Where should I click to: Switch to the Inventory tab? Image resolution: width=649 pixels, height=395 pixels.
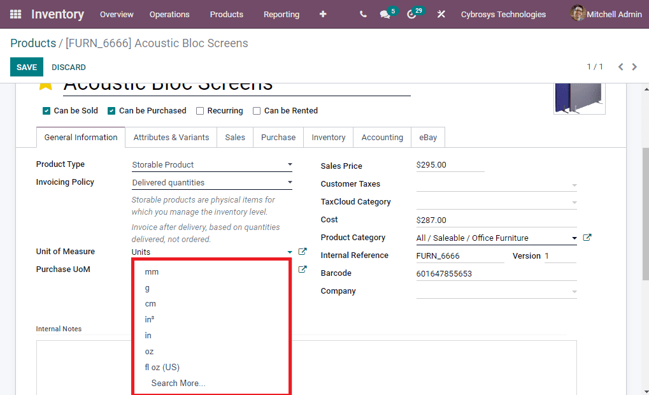328,137
